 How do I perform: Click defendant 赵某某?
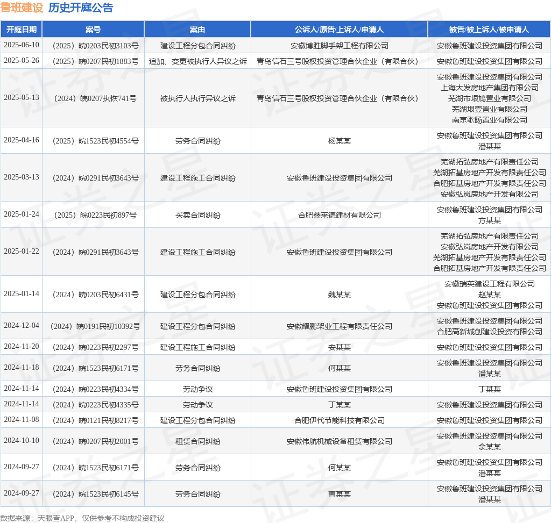(490, 295)
